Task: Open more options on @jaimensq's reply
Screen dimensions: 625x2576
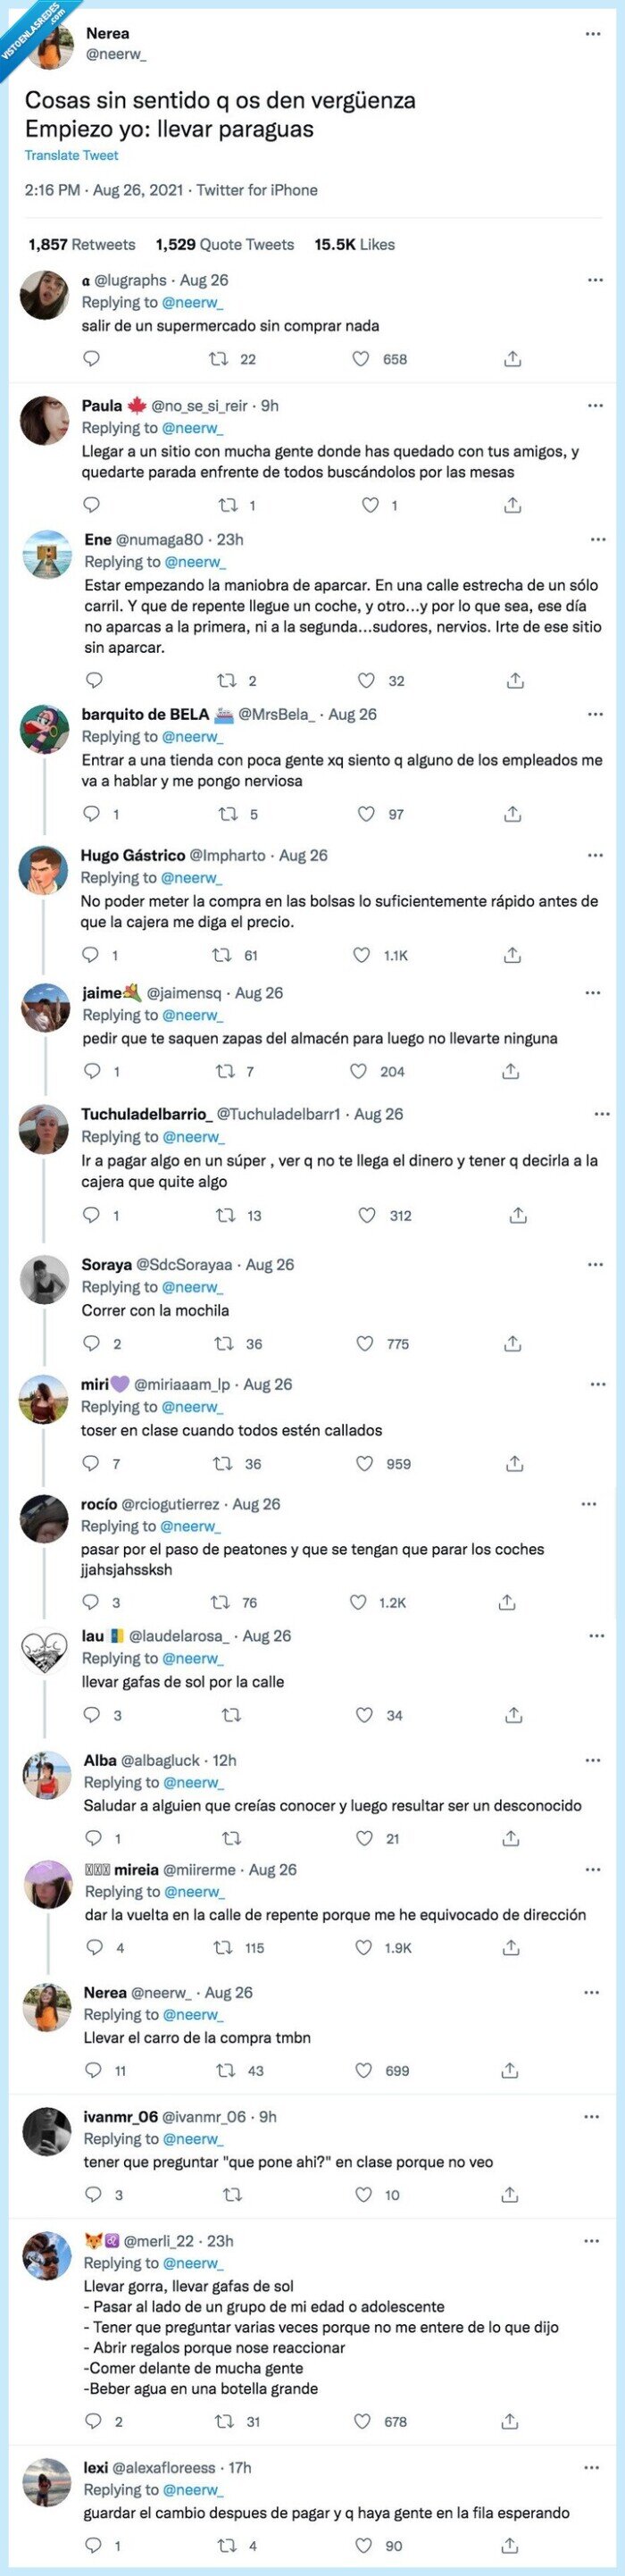Action: 594,993
